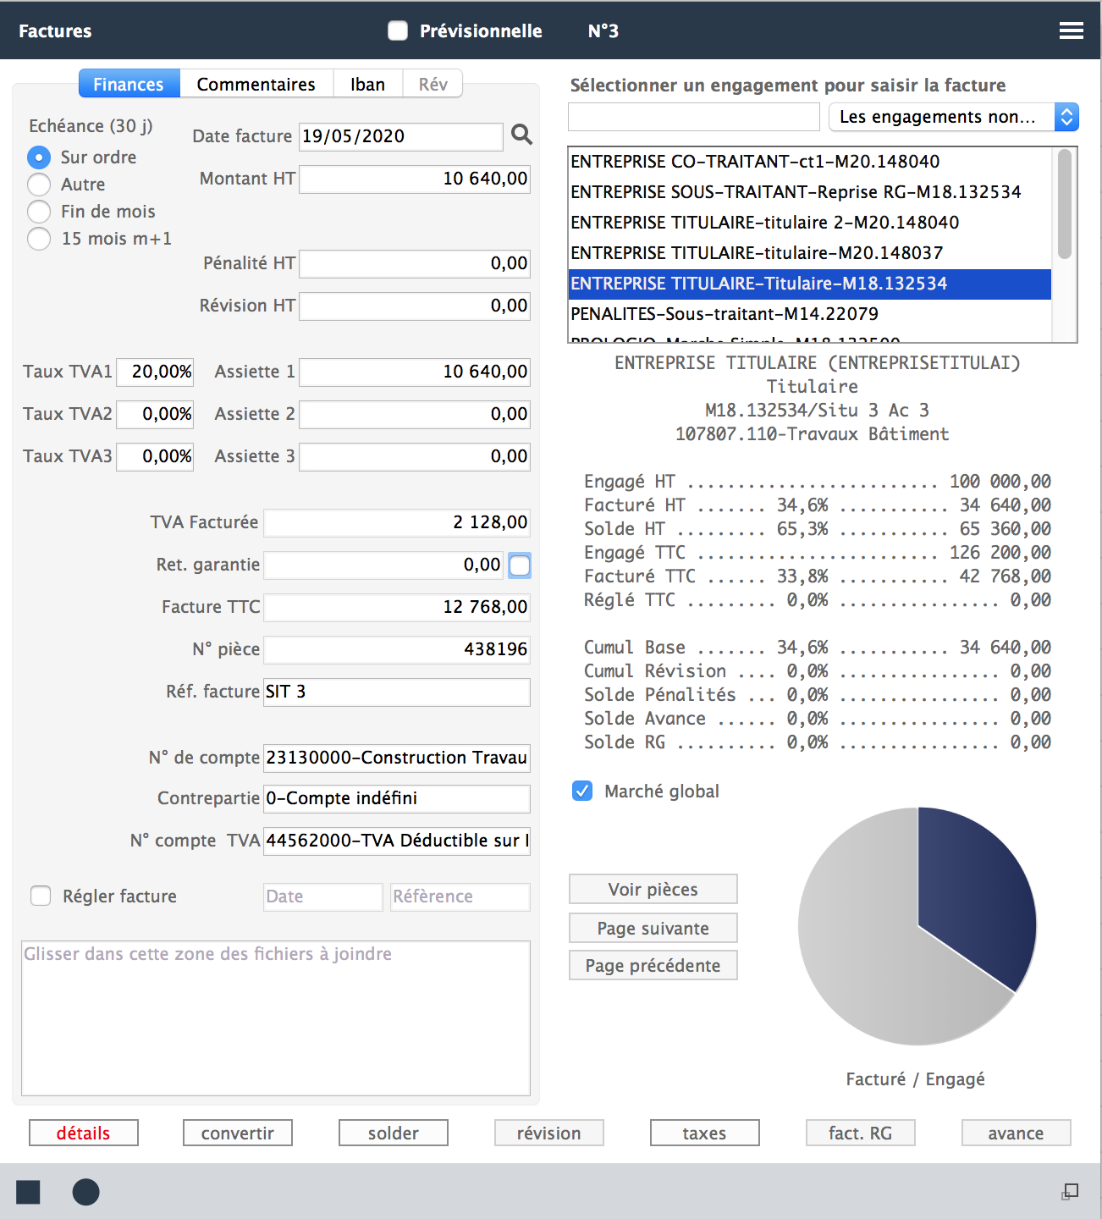The width and height of the screenshot is (1102, 1219).
Task: Go to Page suivante
Action: click(x=653, y=928)
